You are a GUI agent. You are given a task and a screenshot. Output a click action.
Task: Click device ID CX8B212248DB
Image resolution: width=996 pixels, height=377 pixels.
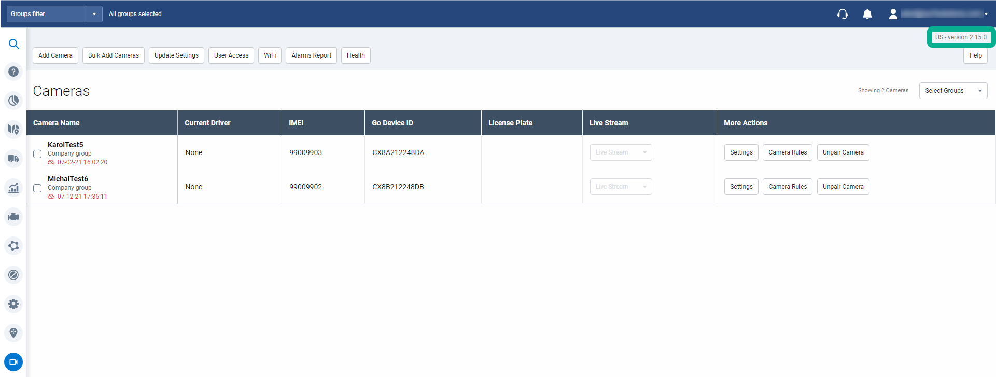pos(398,187)
